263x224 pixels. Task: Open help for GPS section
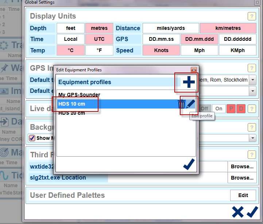pyautogui.click(x=252, y=68)
